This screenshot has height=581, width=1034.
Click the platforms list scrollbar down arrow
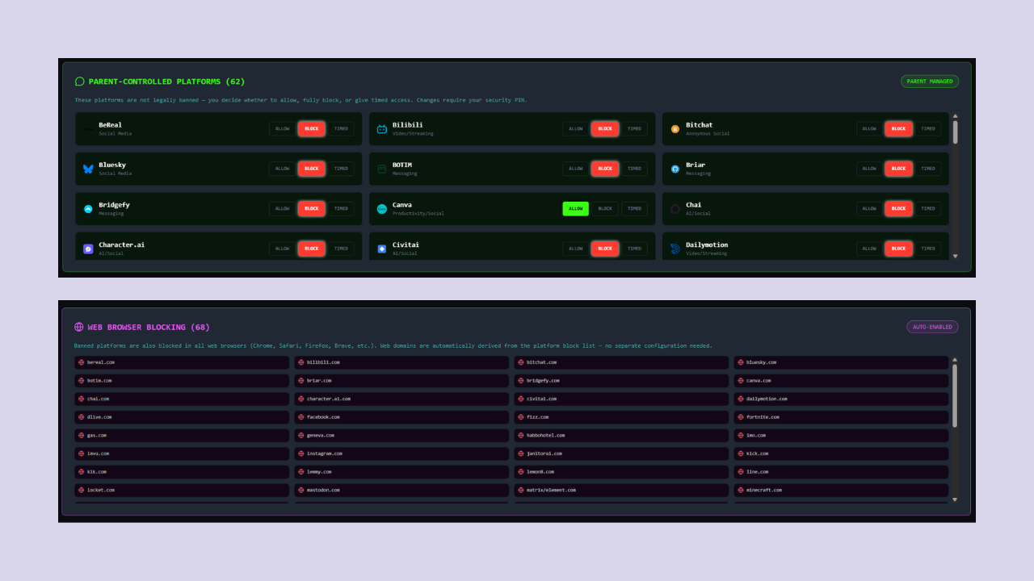point(956,256)
